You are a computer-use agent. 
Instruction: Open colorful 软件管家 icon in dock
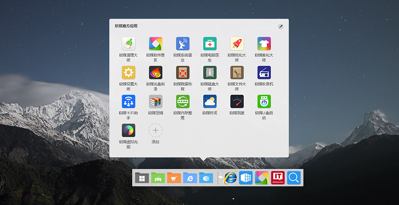(x=262, y=178)
